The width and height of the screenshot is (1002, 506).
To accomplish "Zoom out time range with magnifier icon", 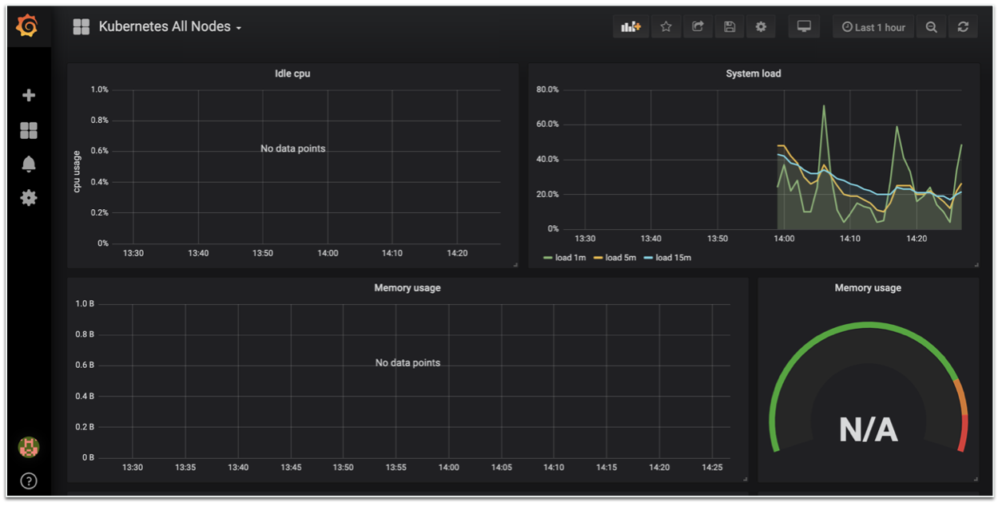I will point(931,27).
